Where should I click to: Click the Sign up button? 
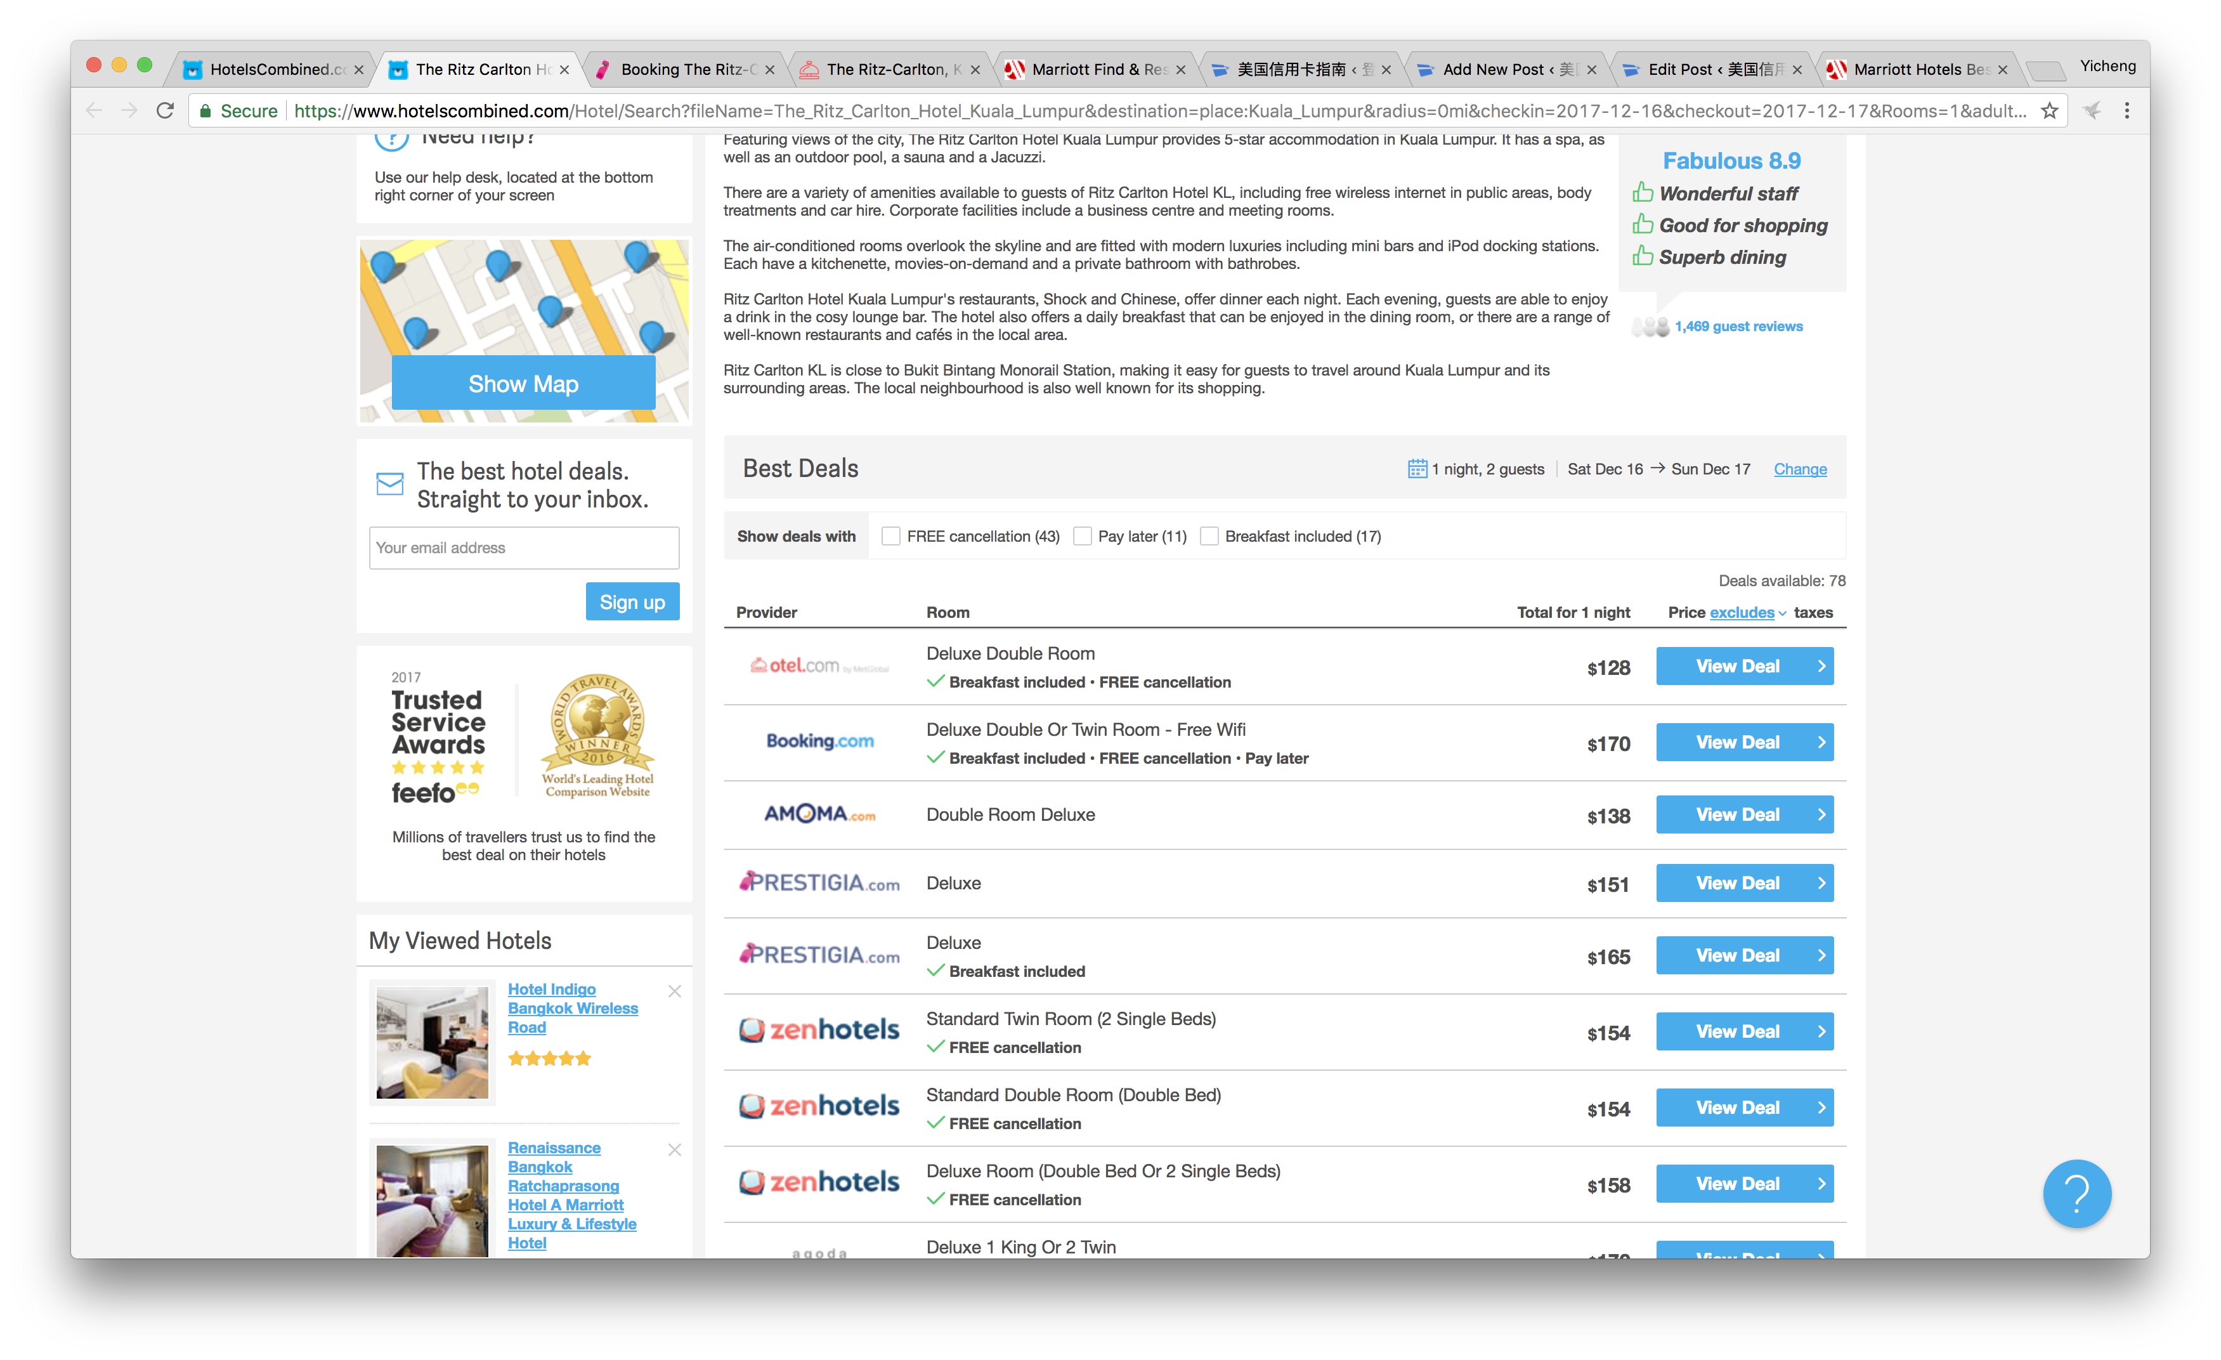coord(632,601)
